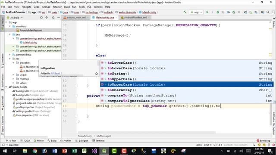Choose toCharArray() from the completion list
This screenshot has width=276, height=155.
pos(187,90)
